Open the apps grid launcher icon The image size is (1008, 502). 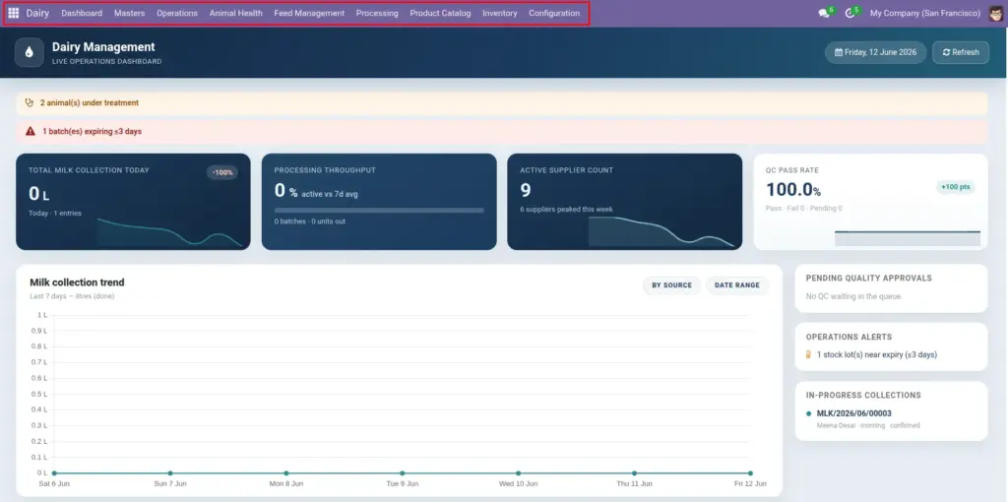pyautogui.click(x=14, y=13)
